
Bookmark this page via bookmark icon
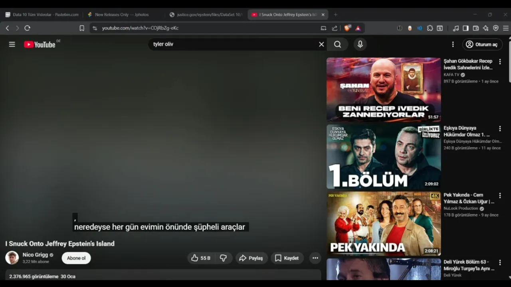(82, 28)
